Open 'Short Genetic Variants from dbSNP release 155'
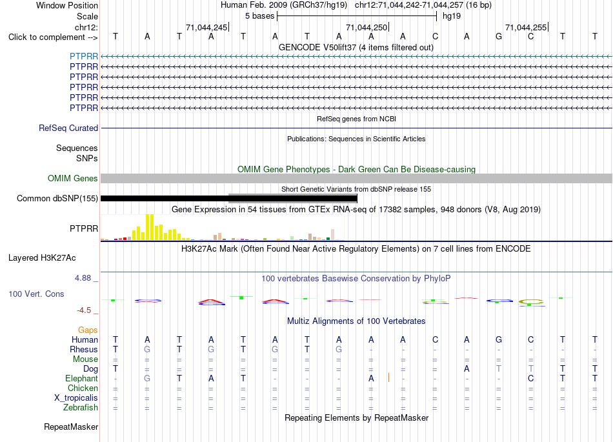Image resolution: width=613 pixels, height=442 pixels. [356, 189]
